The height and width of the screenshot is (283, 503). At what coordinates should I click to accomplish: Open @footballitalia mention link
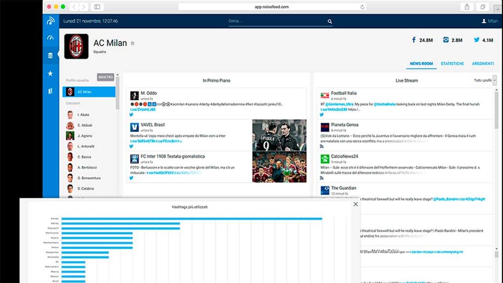tap(384, 104)
